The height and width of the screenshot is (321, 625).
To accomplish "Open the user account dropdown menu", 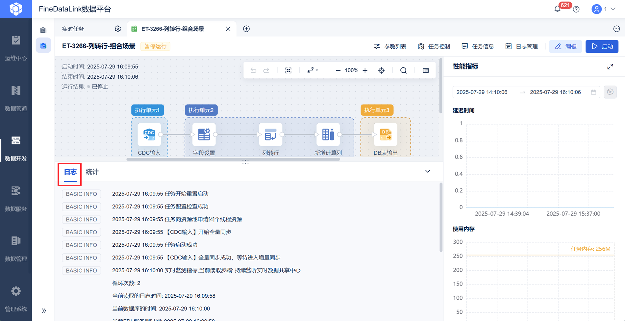I will point(604,9).
